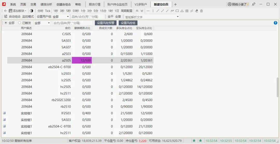Switch to the 账户持仓监控页 tab
The image size is (280, 144).
tap(117, 4)
